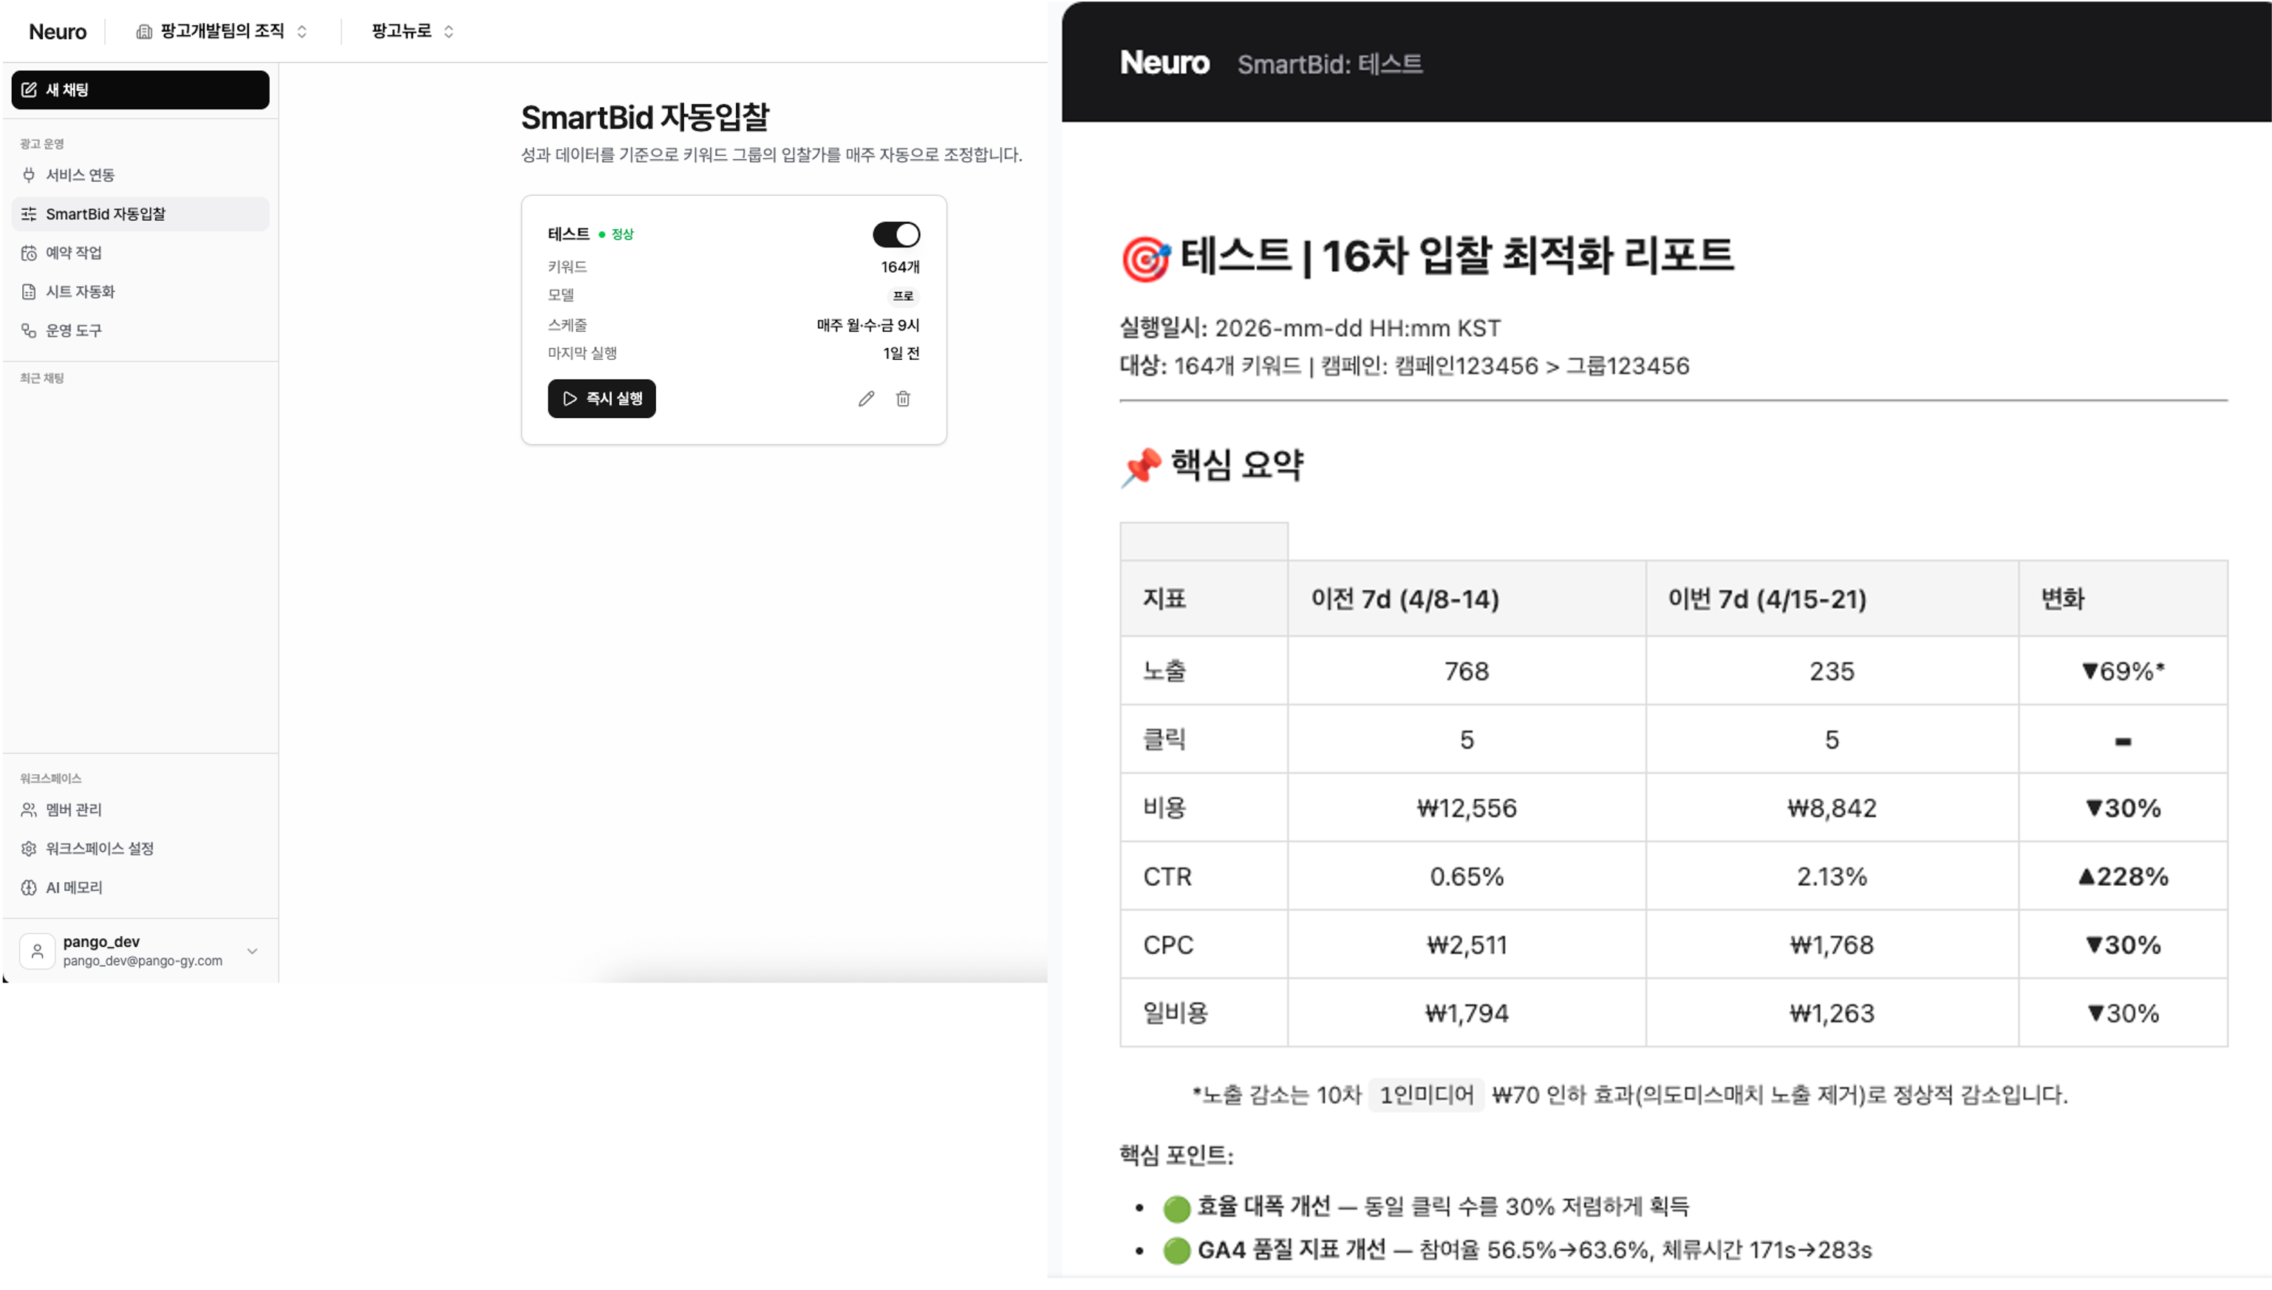Delete the 테스트 bid rule with trash icon
The image size is (2272, 1290).
coord(904,399)
